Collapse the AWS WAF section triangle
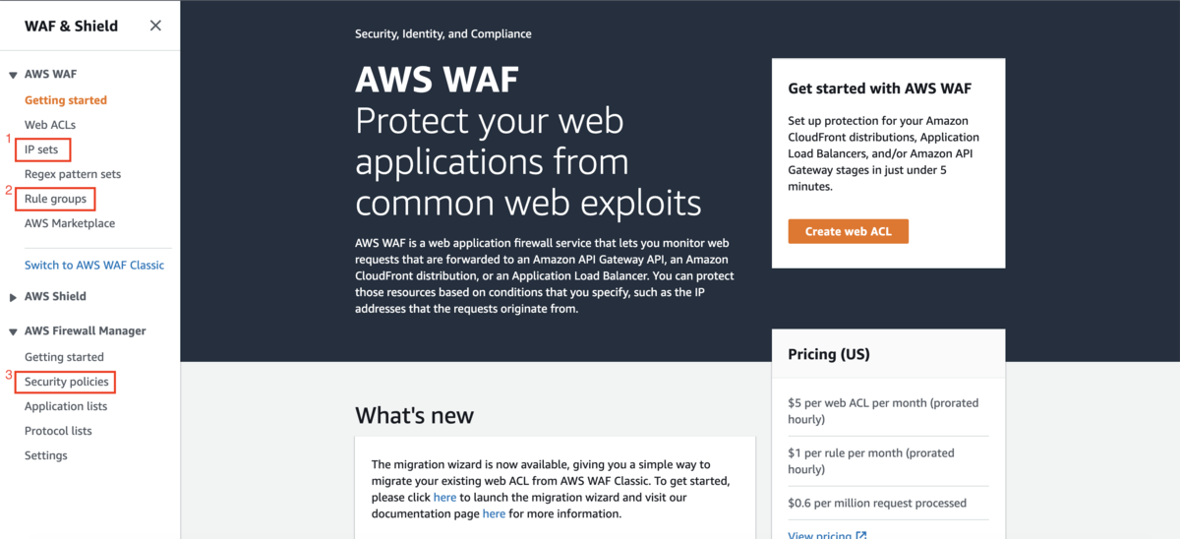The height and width of the screenshot is (539, 1180). click(x=13, y=75)
